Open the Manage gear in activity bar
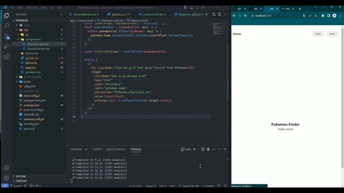This screenshot has height=193, width=344. [x=6, y=178]
